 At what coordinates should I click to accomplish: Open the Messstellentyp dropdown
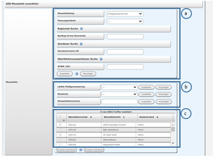coord(125,14)
